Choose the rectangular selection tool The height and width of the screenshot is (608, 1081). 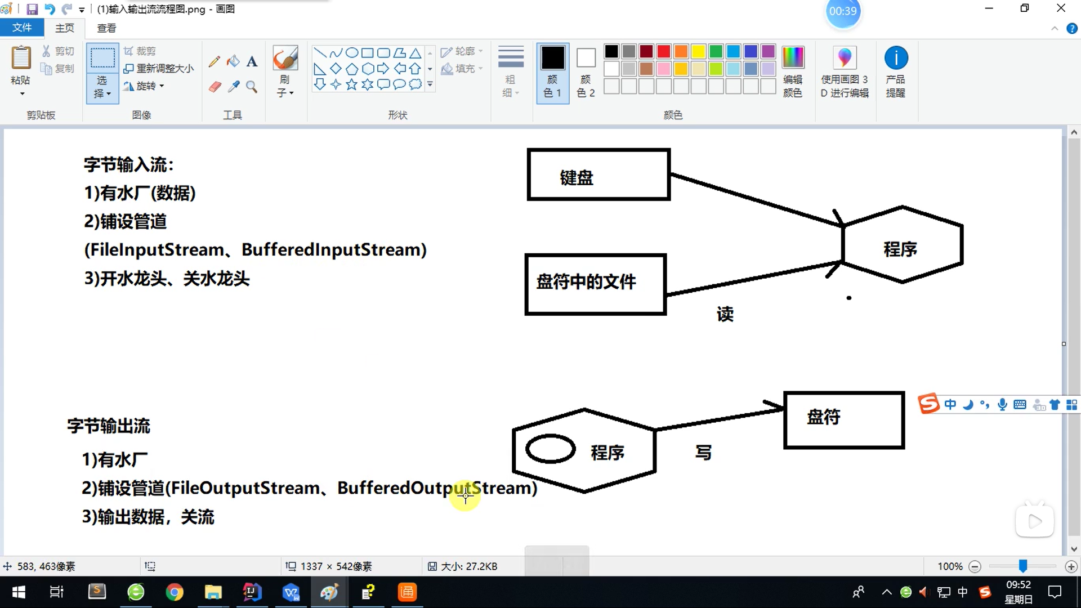point(102,58)
